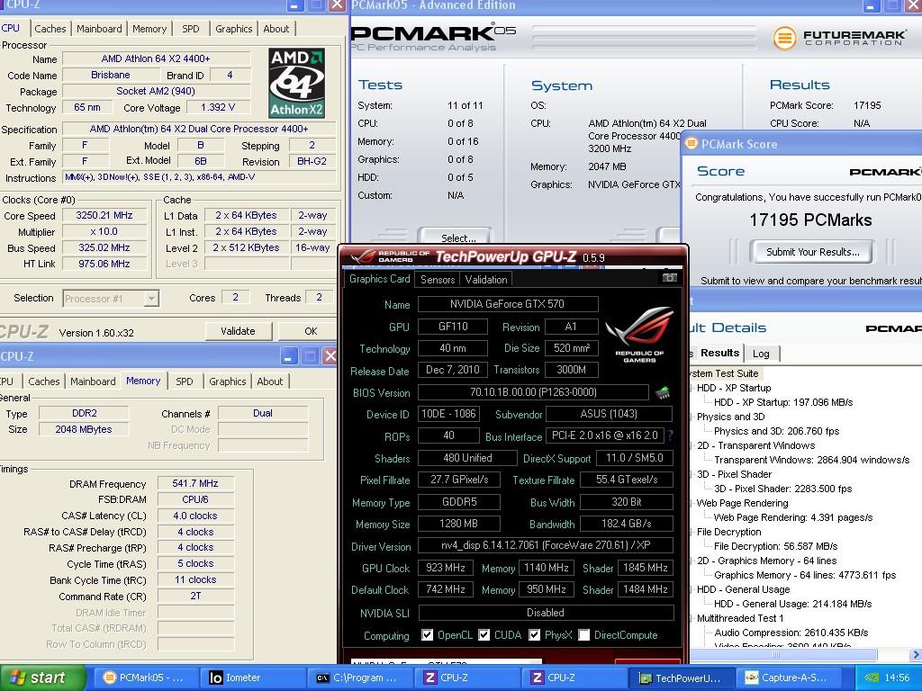Switch to the Log tab in PCMark
Image resolution: width=922 pixels, height=691 pixels.
coord(761,353)
